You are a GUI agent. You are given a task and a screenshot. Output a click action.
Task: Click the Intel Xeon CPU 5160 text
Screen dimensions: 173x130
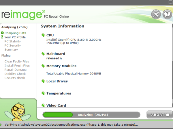(x=74, y=40)
